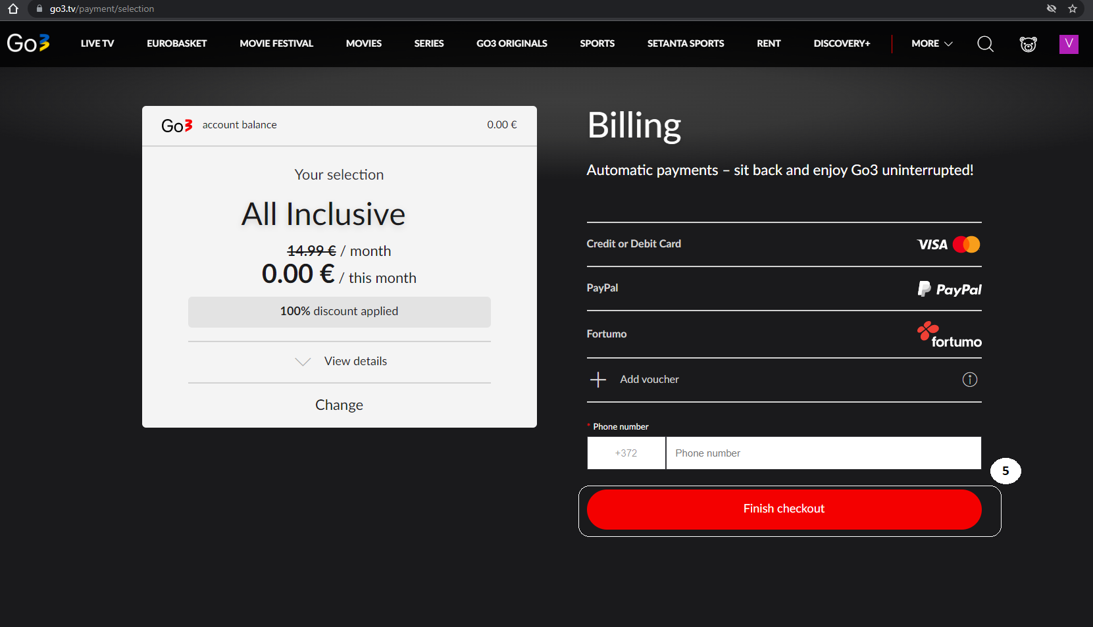Open search on the Go3 navigation bar

(985, 43)
